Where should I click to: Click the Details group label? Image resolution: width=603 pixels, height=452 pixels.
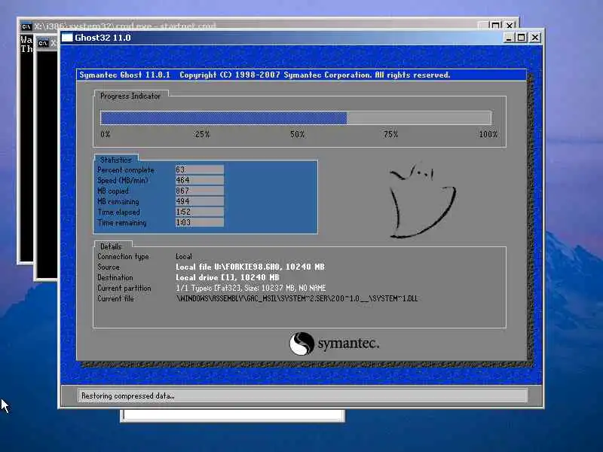111,246
